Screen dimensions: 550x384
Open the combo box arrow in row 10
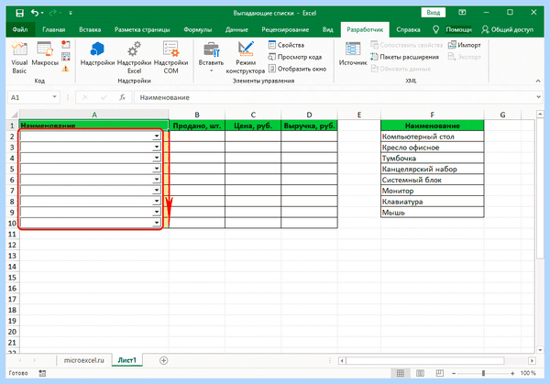coord(157,223)
